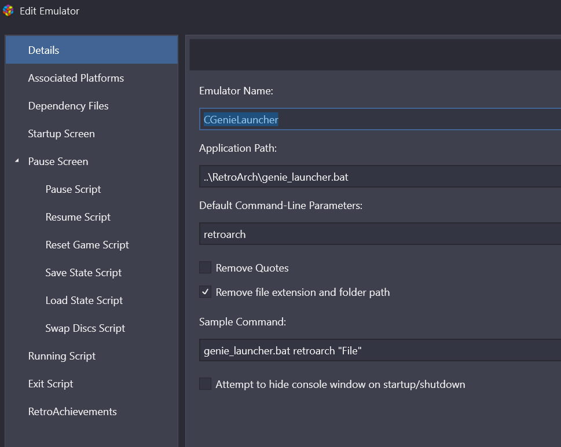The image size is (561, 447).
Task: Click the Emulator Name field
Action: (380, 119)
